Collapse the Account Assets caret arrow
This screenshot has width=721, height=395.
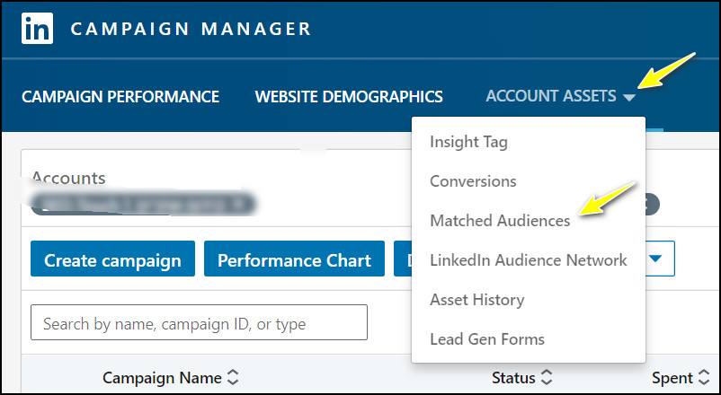[x=628, y=98]
